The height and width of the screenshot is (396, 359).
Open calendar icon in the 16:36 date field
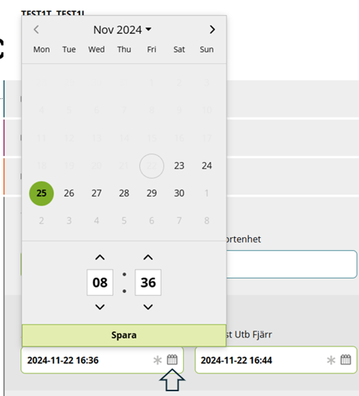(172, 360)
